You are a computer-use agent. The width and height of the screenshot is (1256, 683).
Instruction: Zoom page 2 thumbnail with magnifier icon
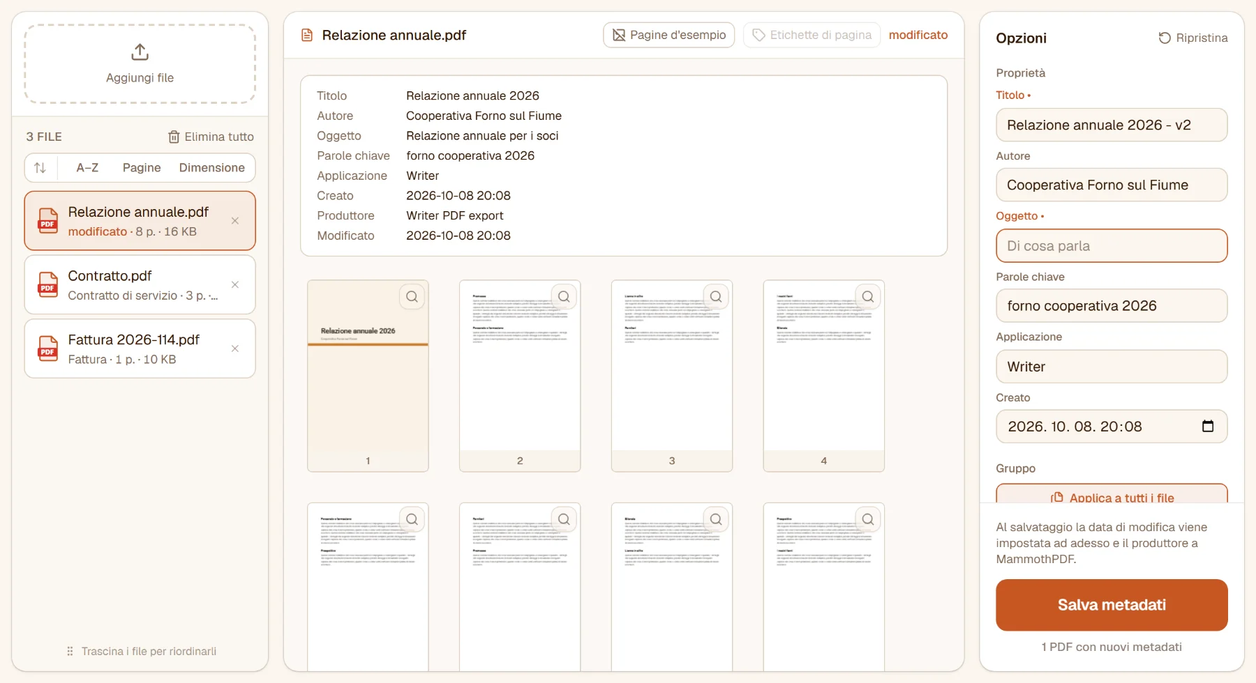coord(564,297)
